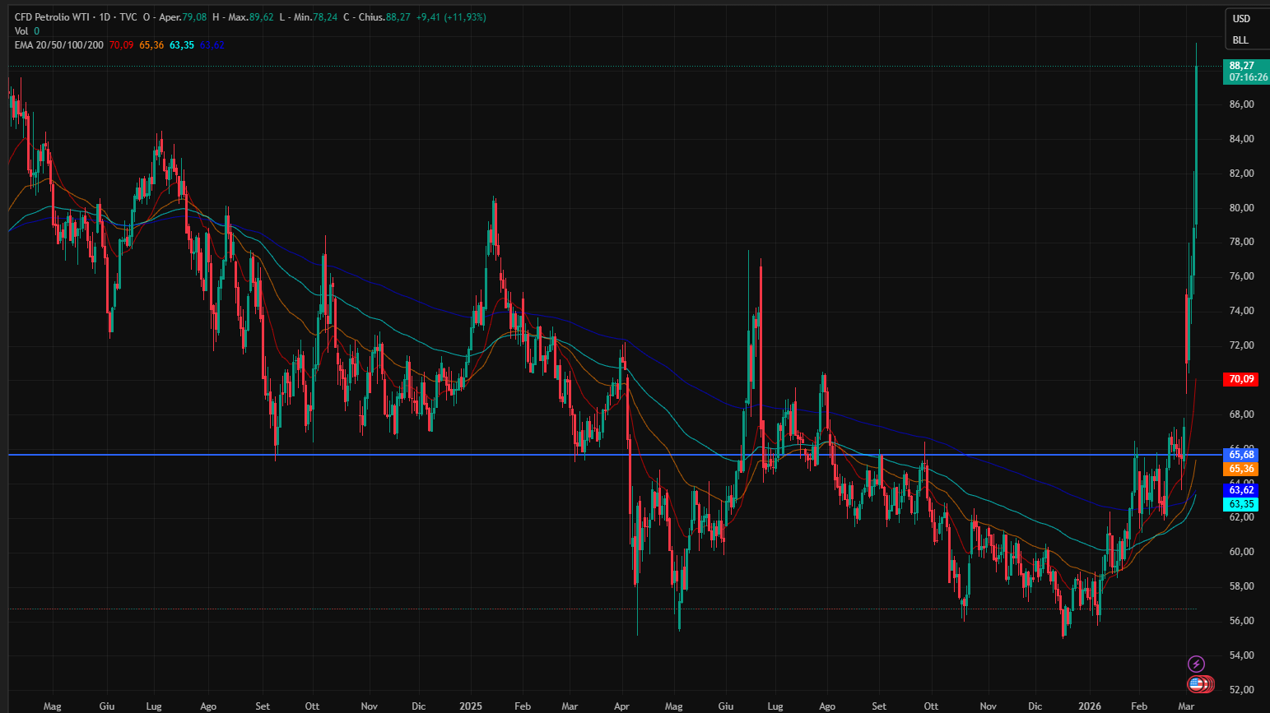
Task: Click the 2026 label on the time axis
Action: tap(1090, 706)
